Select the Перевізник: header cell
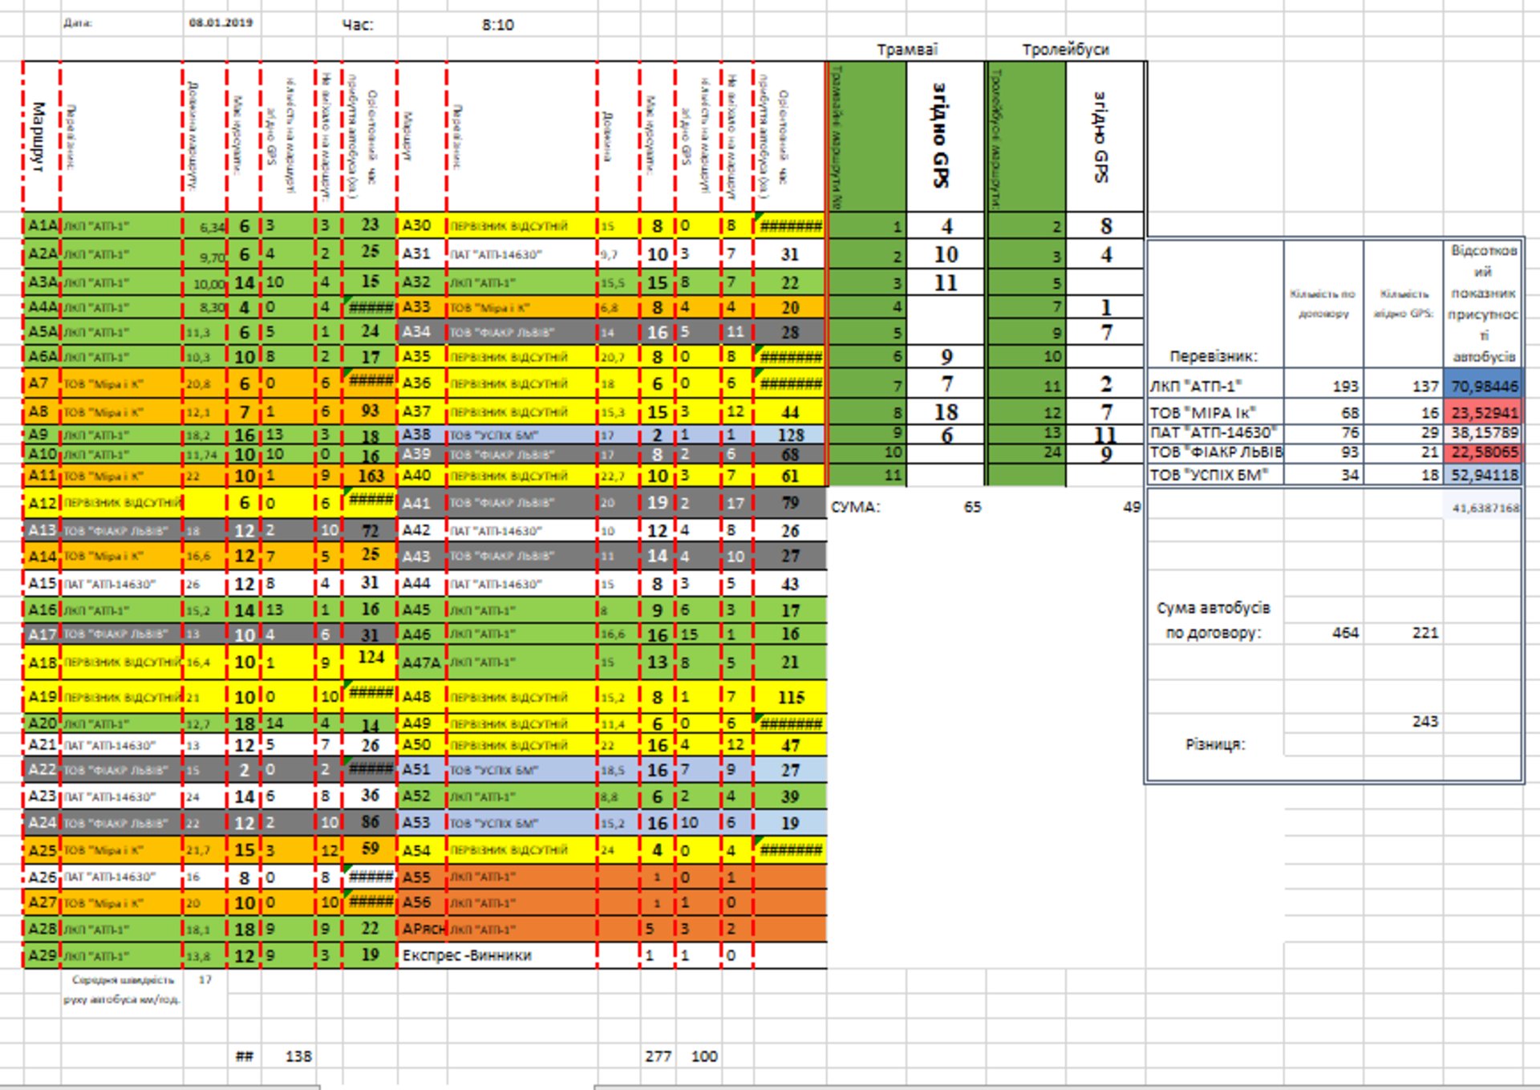This screenshot has height=1090, width=1540. coord(1214,356)
